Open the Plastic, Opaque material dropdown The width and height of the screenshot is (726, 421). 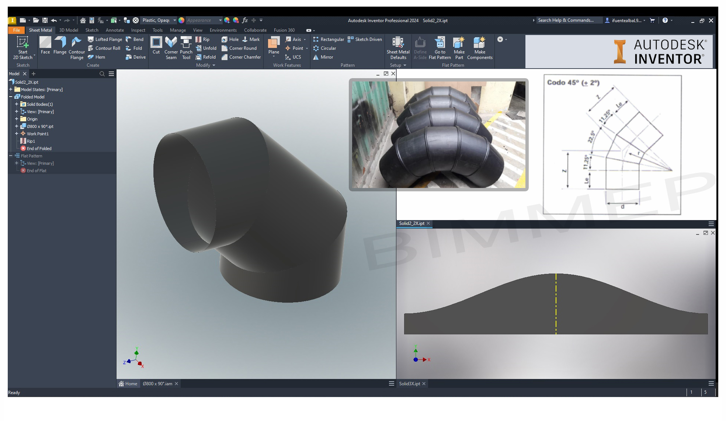pyautogui.click(x=174, y=20)
